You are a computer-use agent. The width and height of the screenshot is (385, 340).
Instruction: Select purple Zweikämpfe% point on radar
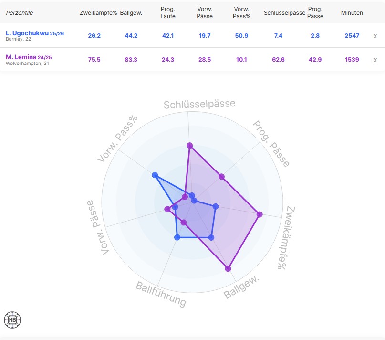click(260, 214)
